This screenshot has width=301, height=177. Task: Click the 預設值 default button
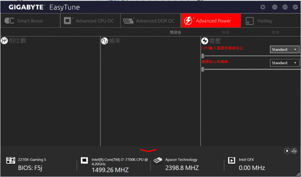click(x=175, y=32)
